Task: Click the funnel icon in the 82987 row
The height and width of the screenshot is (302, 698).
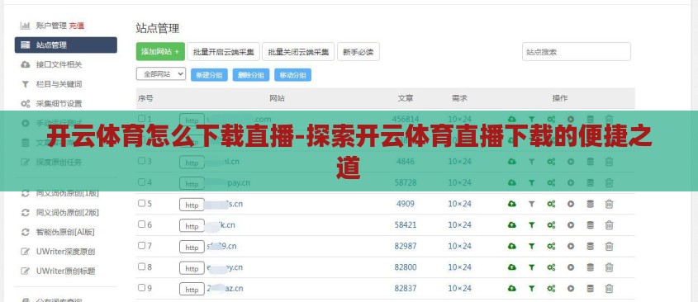Action: pos(531,246)
